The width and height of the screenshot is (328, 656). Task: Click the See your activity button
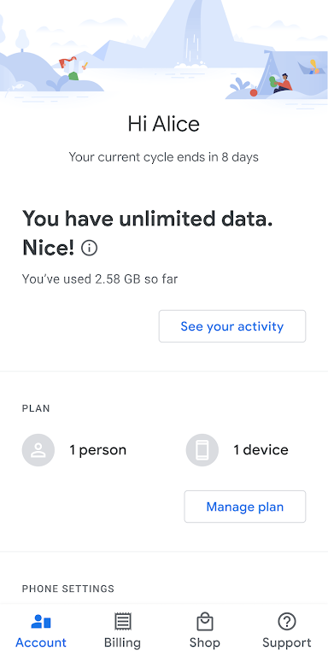[232, 326]
